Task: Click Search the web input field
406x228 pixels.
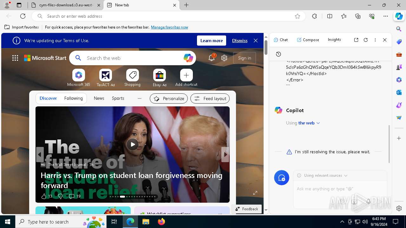Action: pyautogui.click(x=133, y=58)
